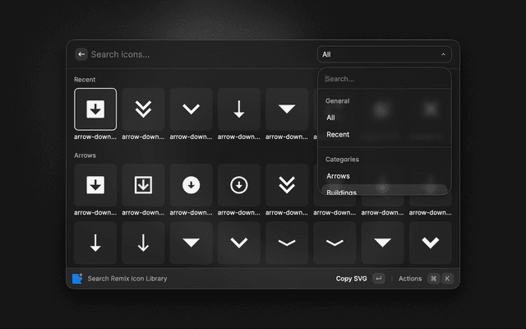Click the Remix Icon extension logo in the footer
Viewport: 526px width, 329px height.
(x=77, y=279)
